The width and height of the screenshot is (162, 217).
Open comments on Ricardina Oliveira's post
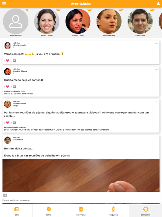point(14,87)
